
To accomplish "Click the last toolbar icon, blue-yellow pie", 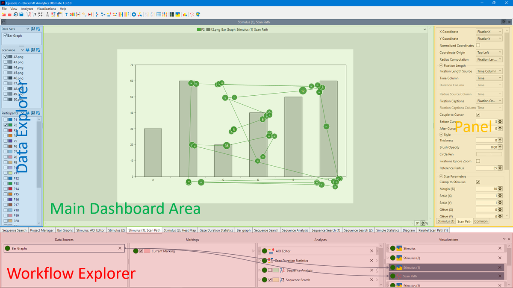I will 198,15.
